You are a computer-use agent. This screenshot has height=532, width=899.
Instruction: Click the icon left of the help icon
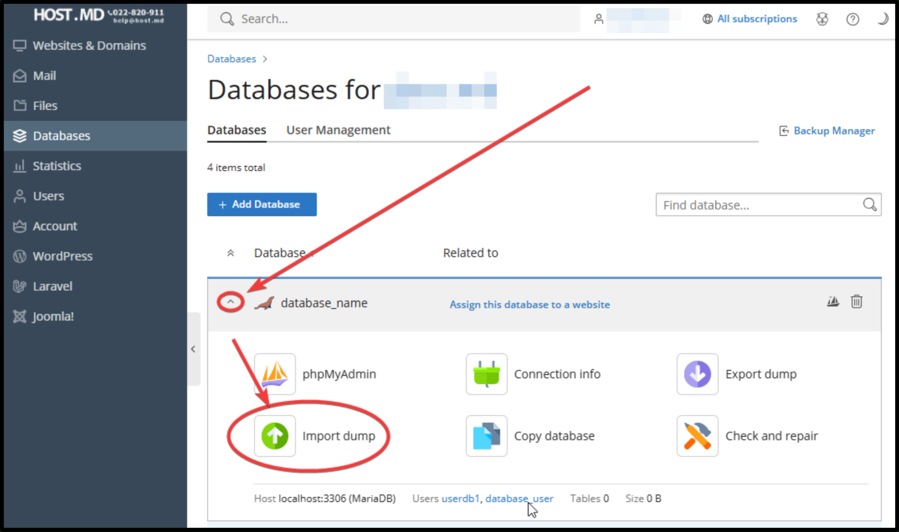click(x=822, y=19)
